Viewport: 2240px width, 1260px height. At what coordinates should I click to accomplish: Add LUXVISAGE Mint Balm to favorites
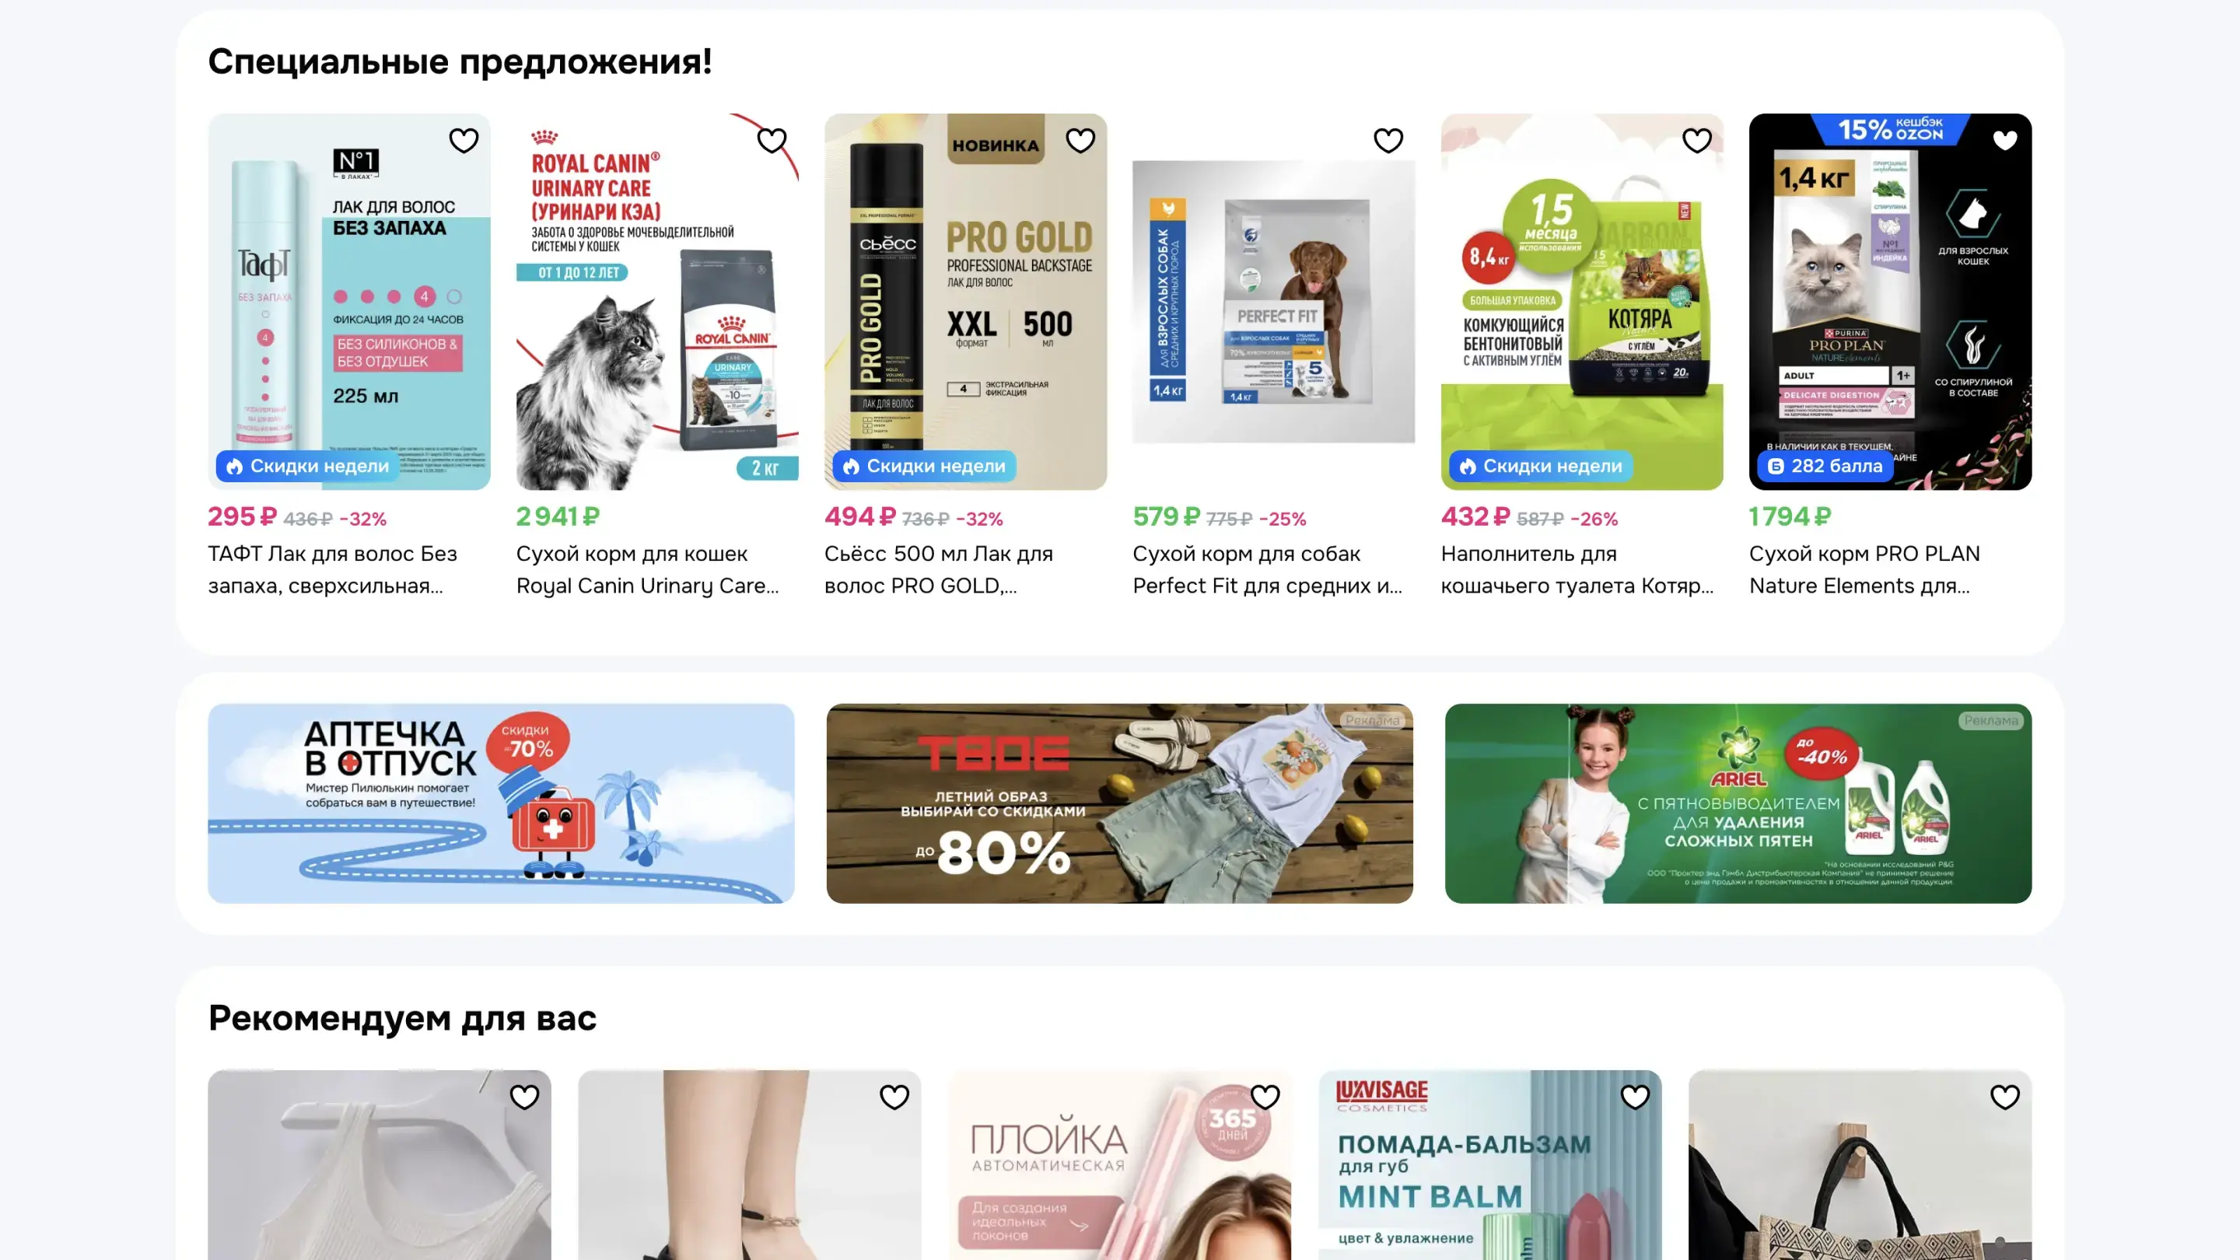coord(1635,1097)
